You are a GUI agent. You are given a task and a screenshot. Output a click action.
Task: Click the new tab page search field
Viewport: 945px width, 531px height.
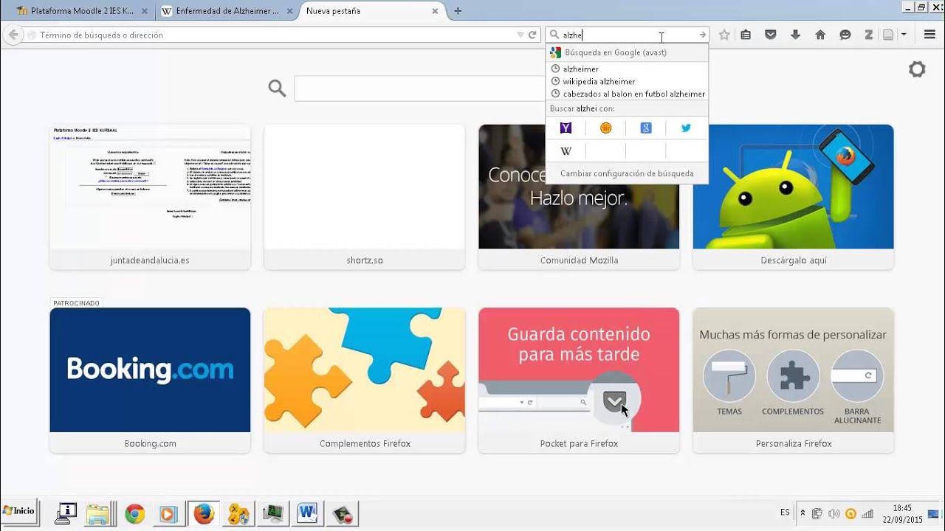(x=418, y=88)
